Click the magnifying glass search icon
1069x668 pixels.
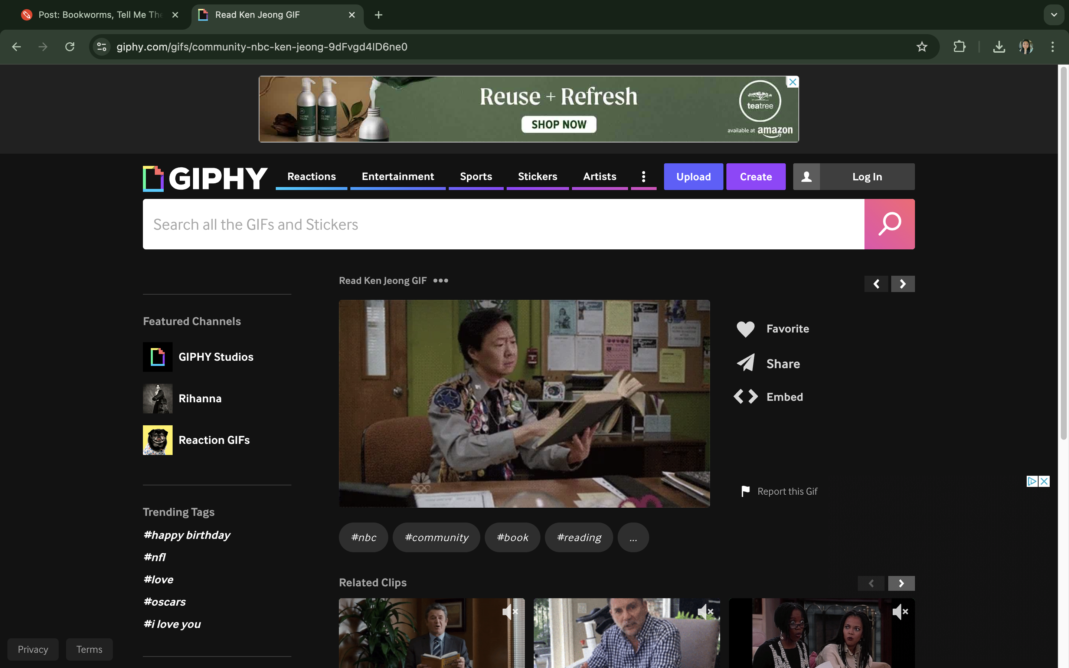(x=889, y=223)
